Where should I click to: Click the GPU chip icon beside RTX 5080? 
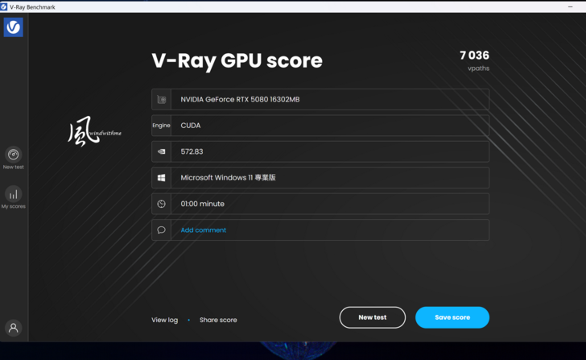pyautogui.click(x=161, y=100)
